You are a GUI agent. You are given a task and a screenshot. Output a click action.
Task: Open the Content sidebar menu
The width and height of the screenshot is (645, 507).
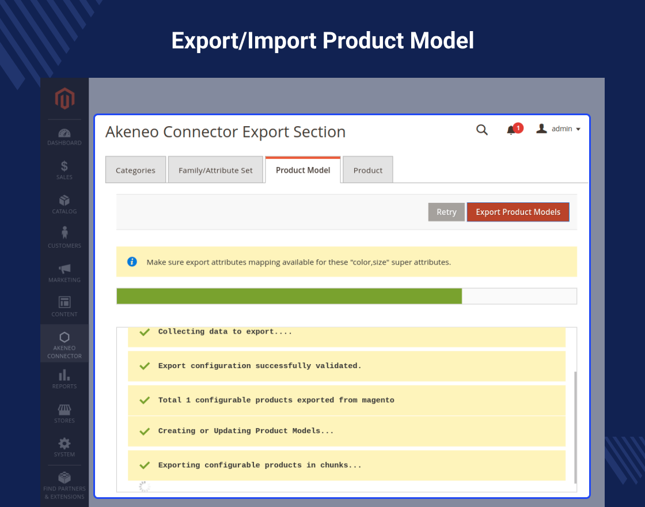click(64, 307)
